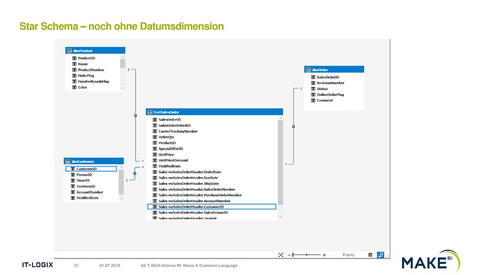Screen dimensions: 490x275
Task: Select the FactSalesOrder table title
Action: (166, 112)
